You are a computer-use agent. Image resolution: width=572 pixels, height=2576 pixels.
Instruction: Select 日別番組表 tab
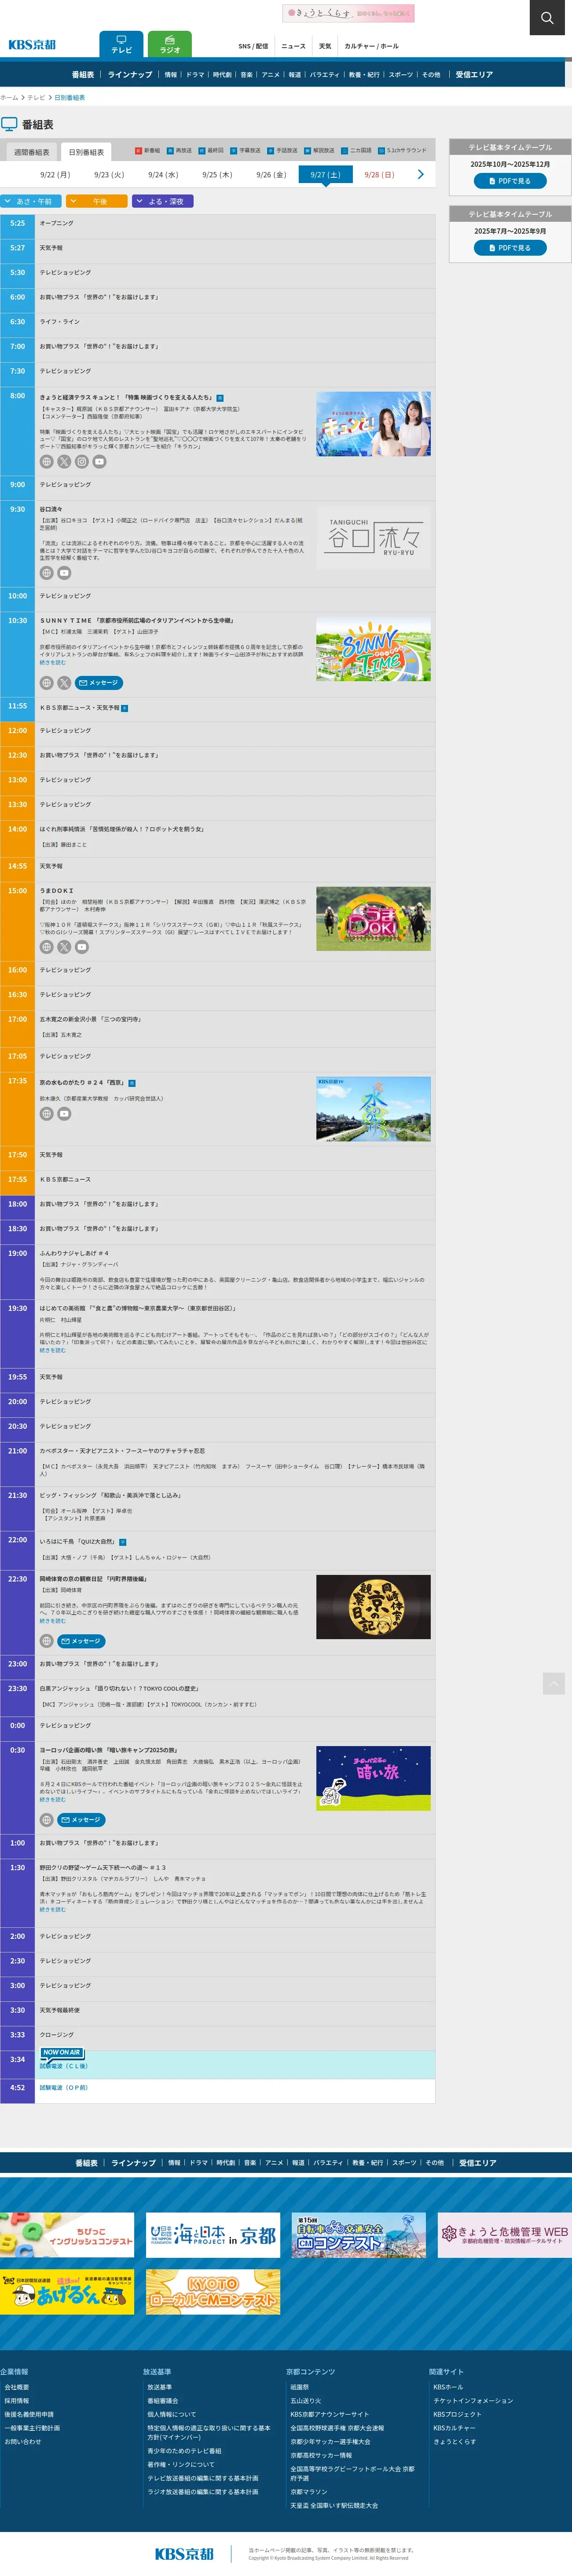coord(86,152)
